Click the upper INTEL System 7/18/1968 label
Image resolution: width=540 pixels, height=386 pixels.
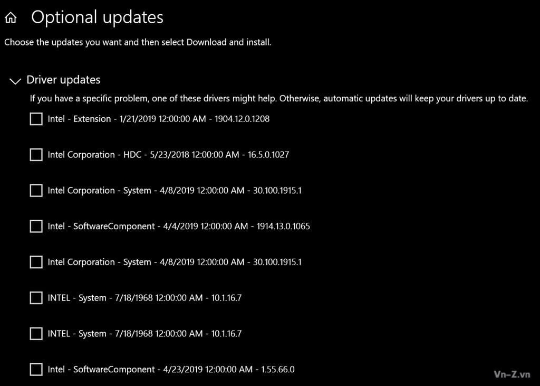[144, 298]
